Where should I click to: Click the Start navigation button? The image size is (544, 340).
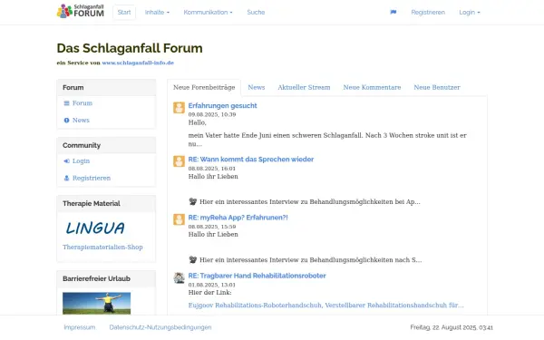[x=124, y=12]
